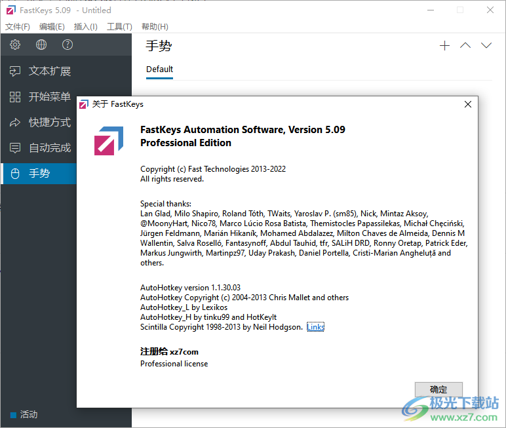This screenshot has height=428, width=506.
Task: Click the globe language icon
Action: tap(41, 45)
